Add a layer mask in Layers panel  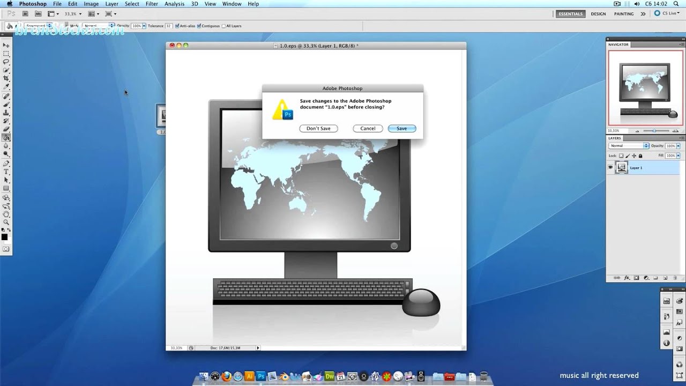(636, 278)
